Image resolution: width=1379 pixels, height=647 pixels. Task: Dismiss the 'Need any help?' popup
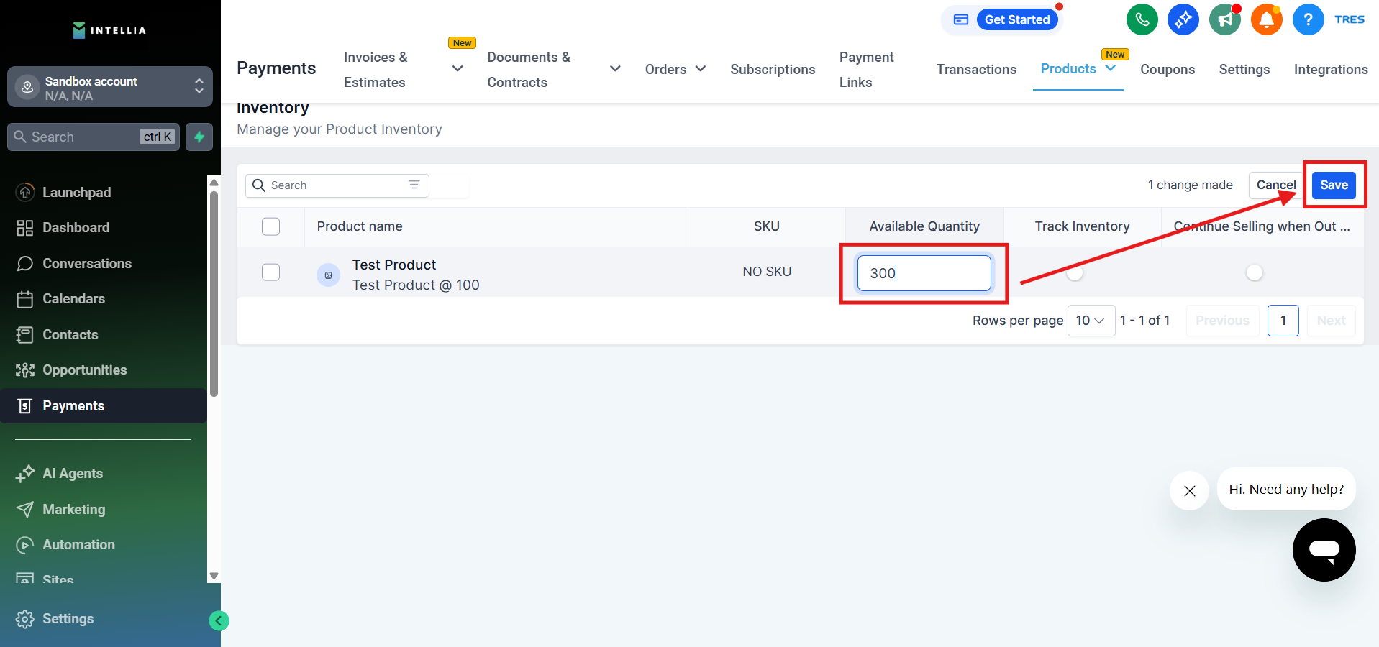(1189, 490)
